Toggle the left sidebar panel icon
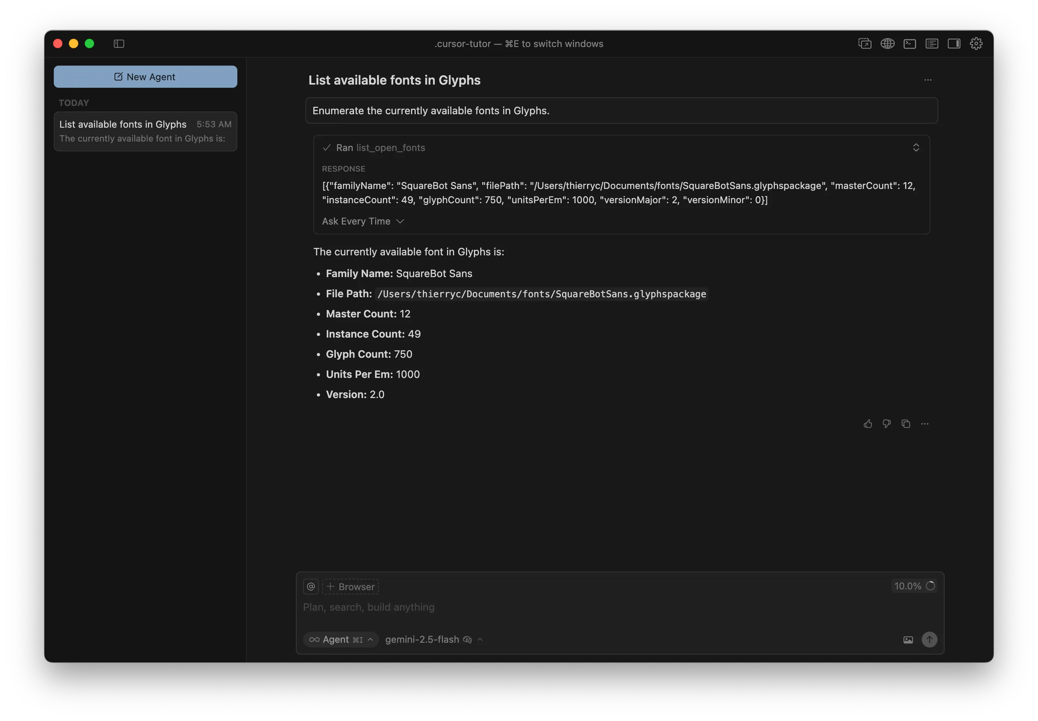1038x721 pixels. tap(119, 44)
